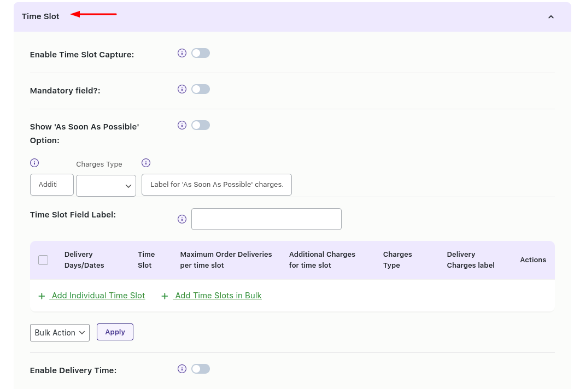Open the Charges Type dropdown
574x389 pixels.
[106, 186]
